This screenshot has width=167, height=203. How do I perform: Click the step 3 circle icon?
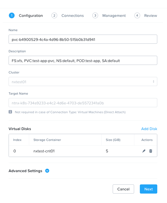tap(95, 15)
